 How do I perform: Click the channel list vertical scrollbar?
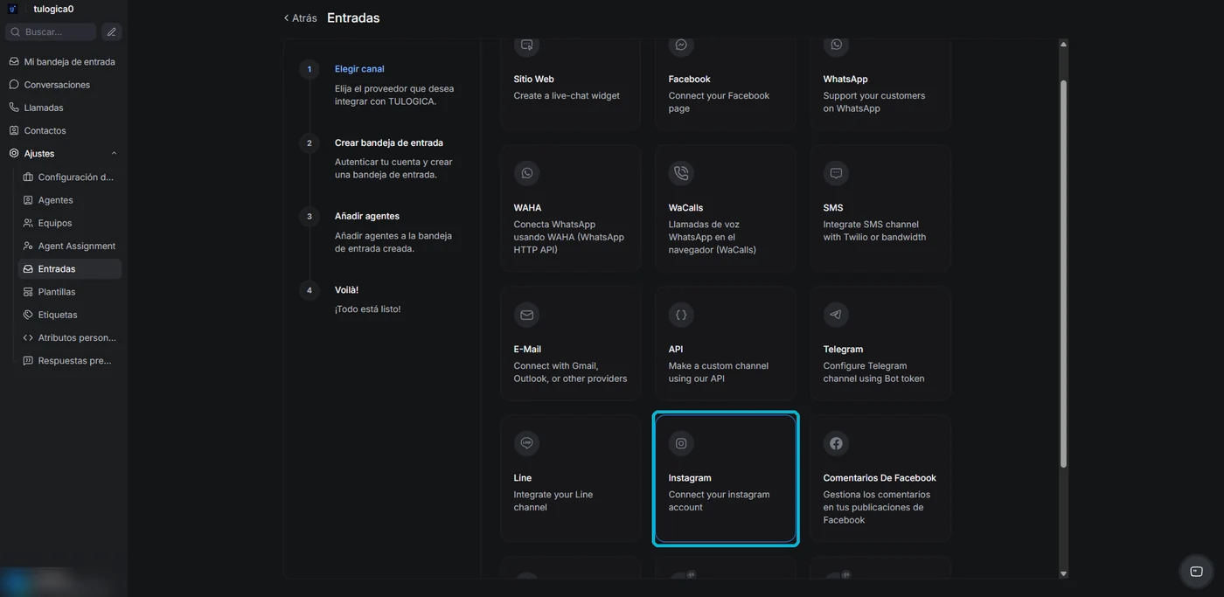click(x=1063, y=274)
